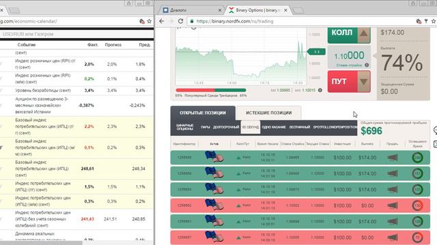Click remaining-time circle of strike 1.09999 position

click(417, 221)
